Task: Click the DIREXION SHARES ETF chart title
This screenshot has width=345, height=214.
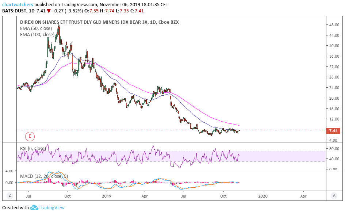Action: point(99,22)
